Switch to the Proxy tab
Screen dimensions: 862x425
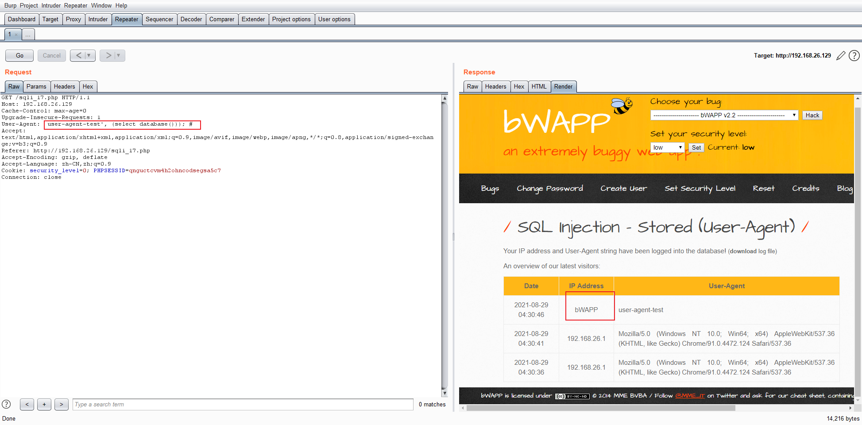click(73, 19)
